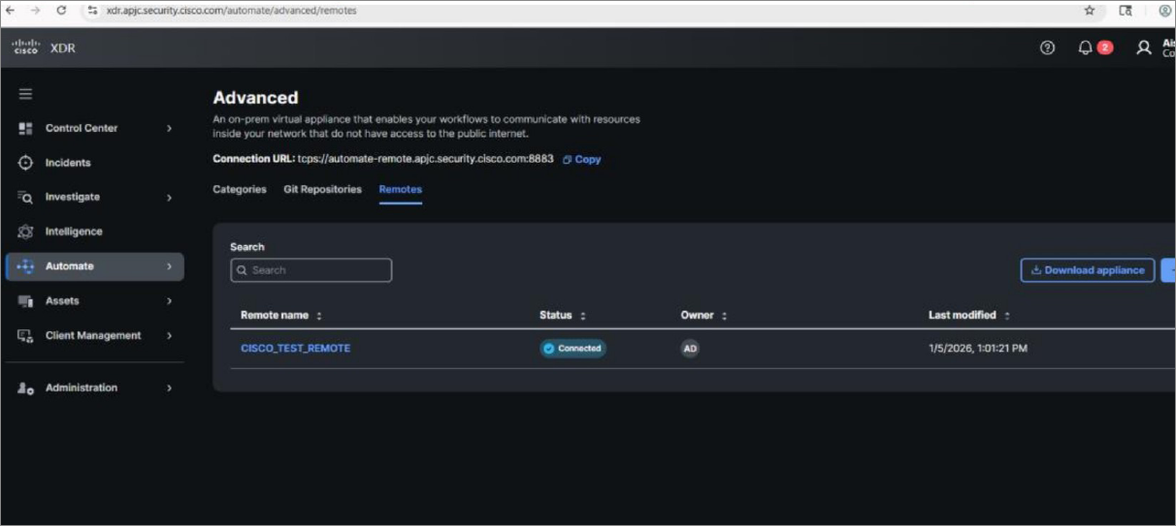Viewport: 1176px width, 526px height.
Task: Click the Advanced page heading
Action: 255,98
